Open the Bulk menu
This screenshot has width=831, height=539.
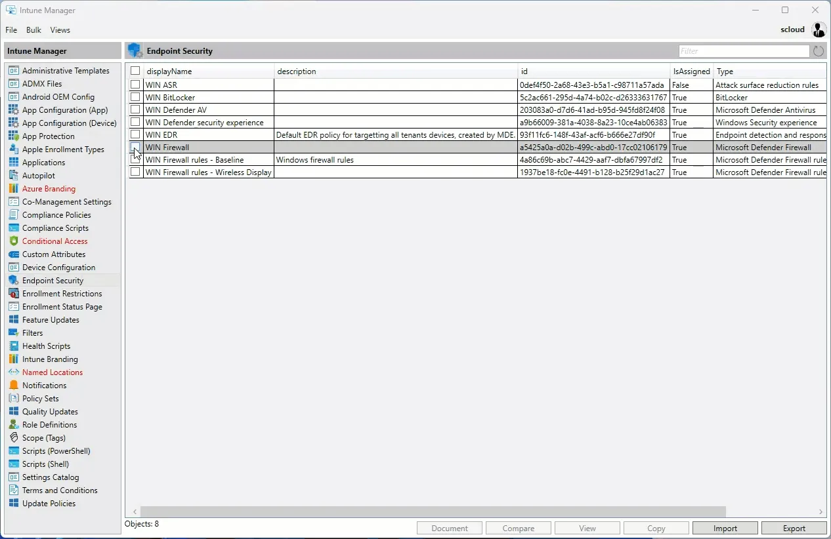[33, 30]
